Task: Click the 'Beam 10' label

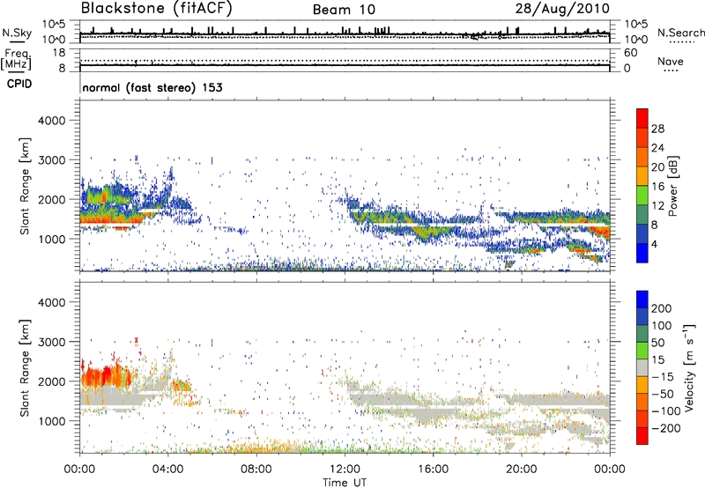Action: [344, 10]
